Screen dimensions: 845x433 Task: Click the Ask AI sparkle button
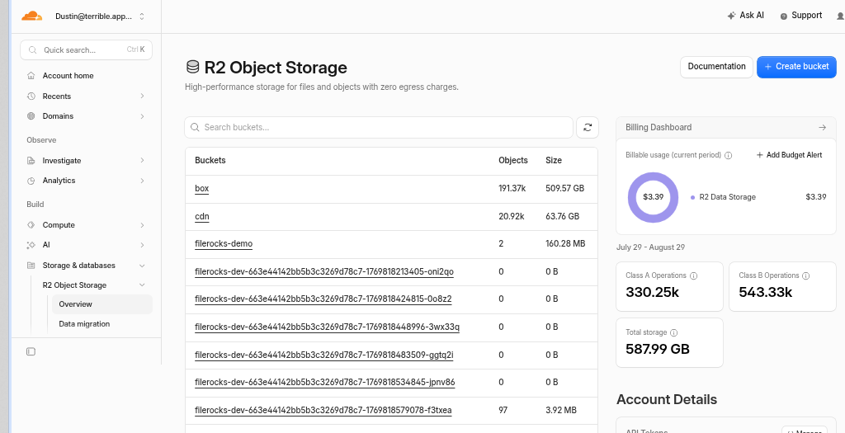tap(746, 16)
